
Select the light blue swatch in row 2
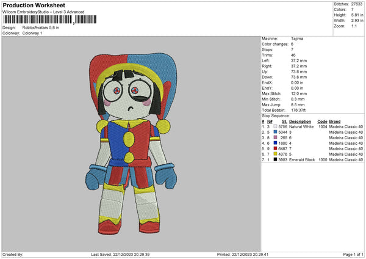276,132
